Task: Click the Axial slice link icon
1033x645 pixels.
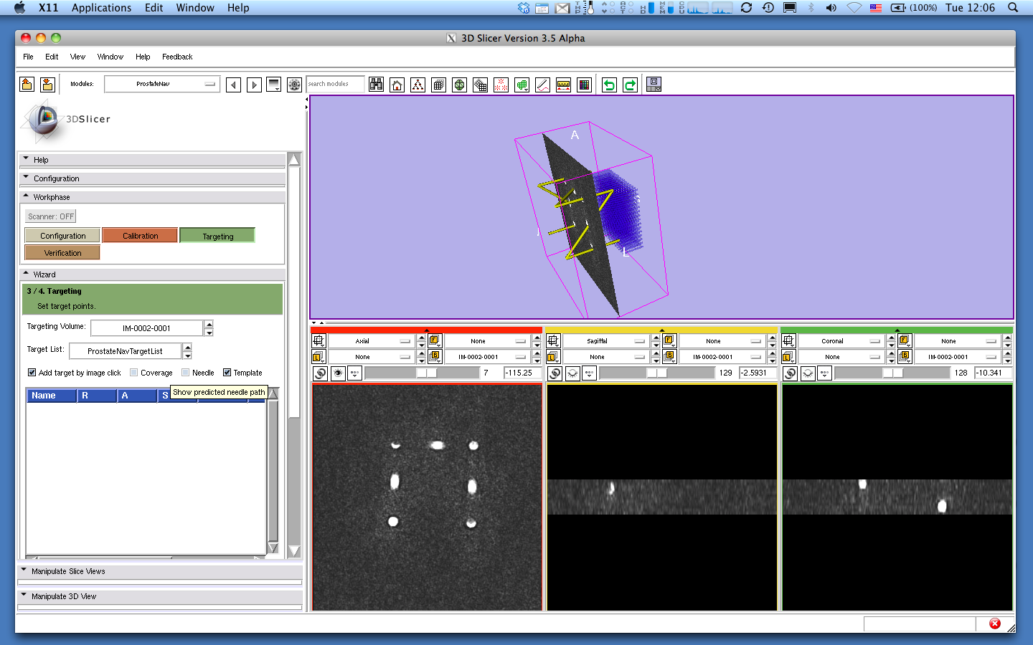Action: 321,373
